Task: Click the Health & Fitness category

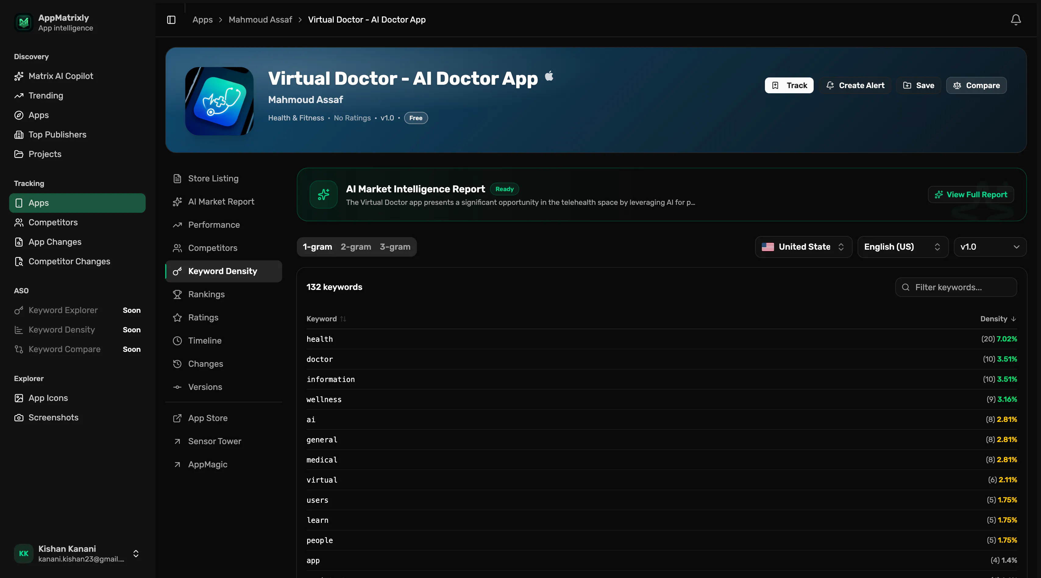Action: 296,118
